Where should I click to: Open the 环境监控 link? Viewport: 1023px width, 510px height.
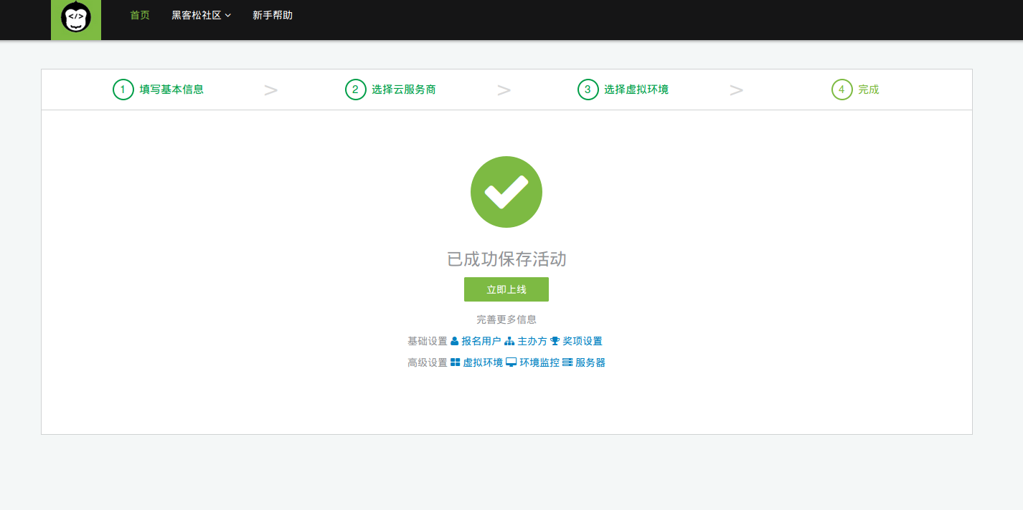539,363
